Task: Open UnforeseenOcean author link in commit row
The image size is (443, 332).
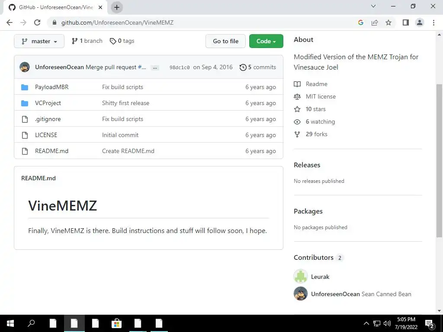Action: [x=59, y=67]
